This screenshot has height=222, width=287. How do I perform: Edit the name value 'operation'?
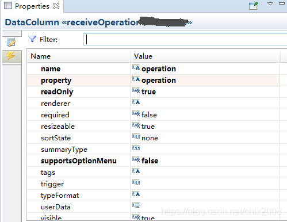pyautogui.click(x=159, y=69)
